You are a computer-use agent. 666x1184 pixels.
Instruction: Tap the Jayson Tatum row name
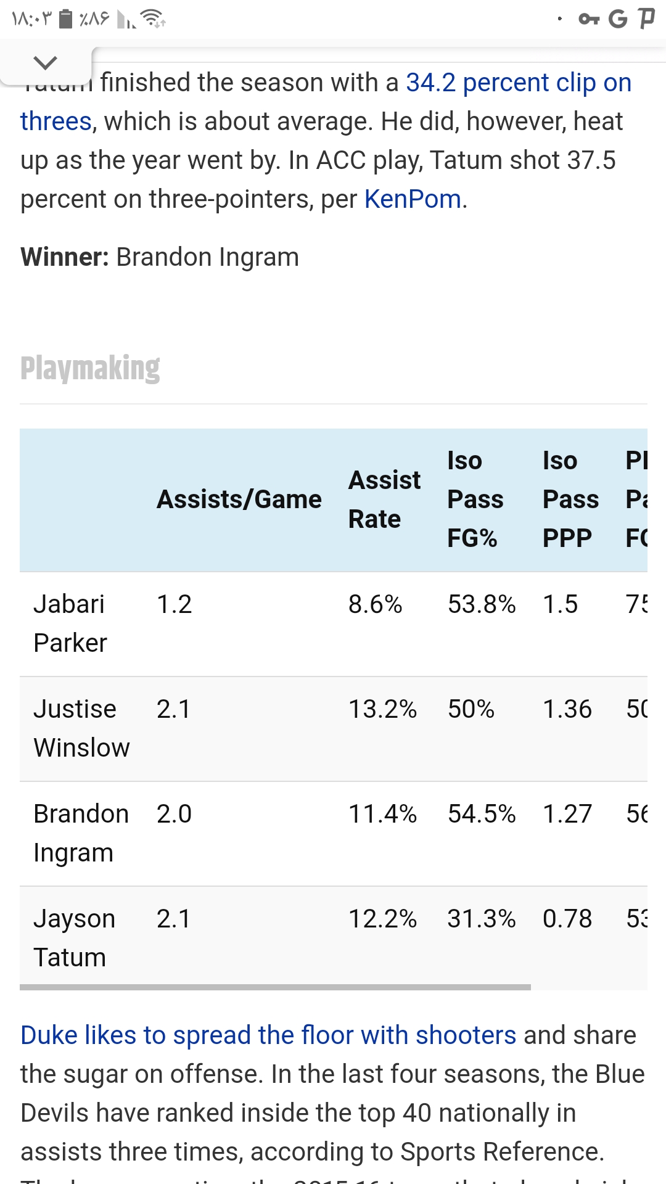(x=74, y=938)
